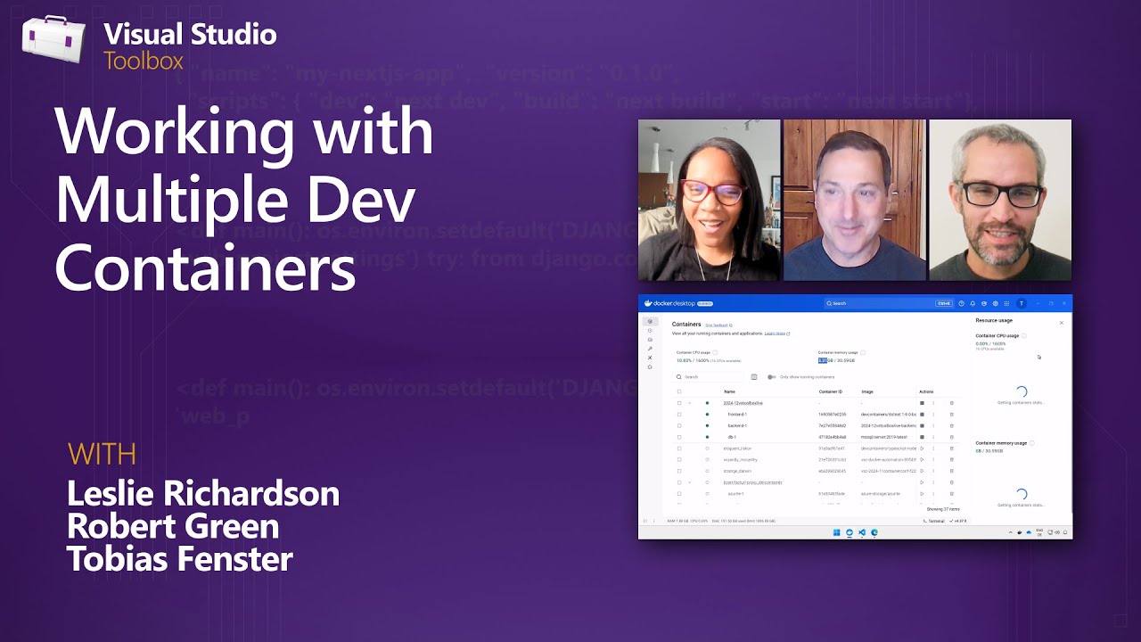
Task: Open the T user account avatar
Action: click(1022, 303)
